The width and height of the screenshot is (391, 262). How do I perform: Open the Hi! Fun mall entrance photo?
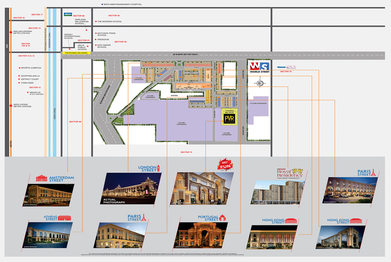pyautogui.click(x=202, y=189)
